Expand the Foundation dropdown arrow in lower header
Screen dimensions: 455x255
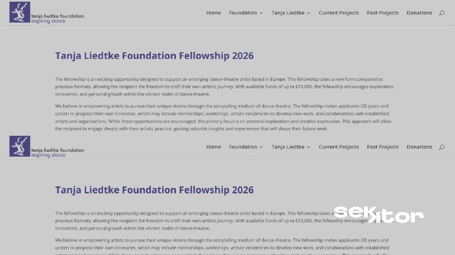point(261,147)
